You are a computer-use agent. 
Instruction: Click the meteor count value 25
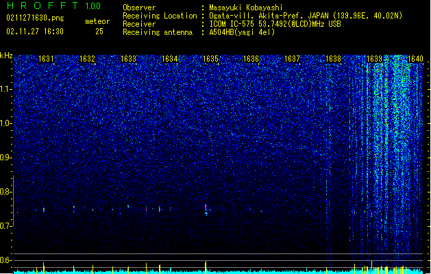click(x=99, y=32)
